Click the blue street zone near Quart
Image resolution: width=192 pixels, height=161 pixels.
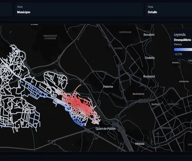(78, 120)
